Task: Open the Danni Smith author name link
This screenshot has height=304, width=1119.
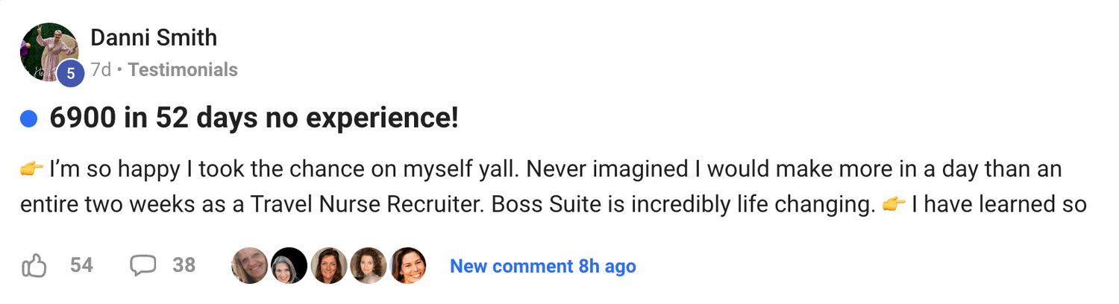Action: 154,37
